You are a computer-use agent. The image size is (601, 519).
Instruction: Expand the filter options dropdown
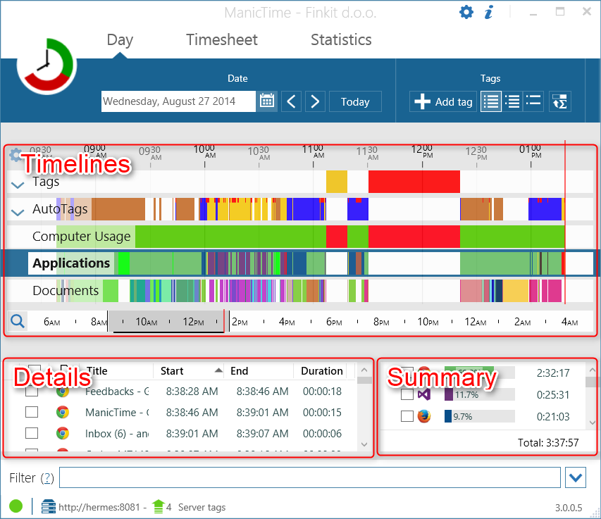576,477
